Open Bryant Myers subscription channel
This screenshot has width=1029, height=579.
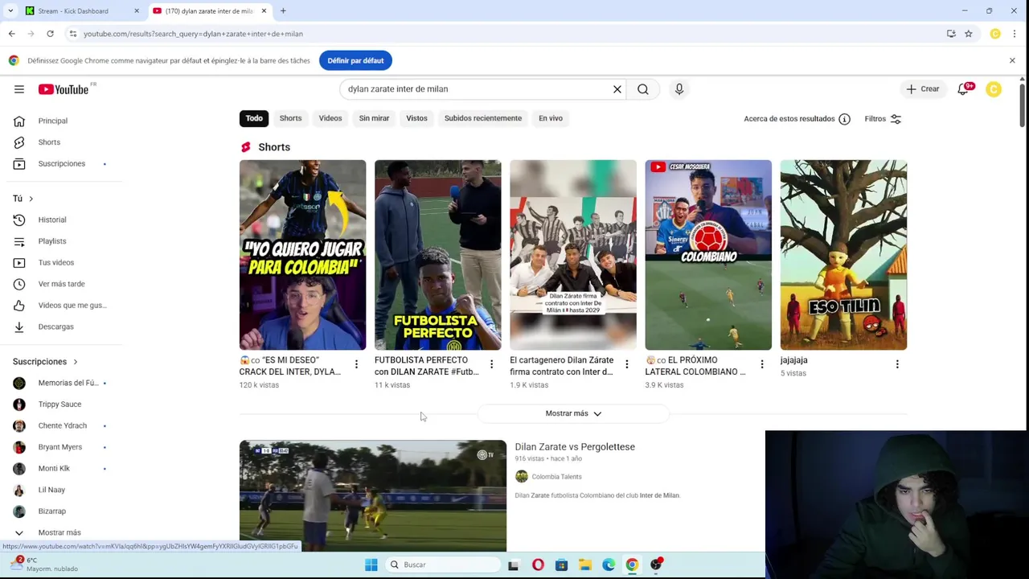pyautogui.click(x=61, y=447)
